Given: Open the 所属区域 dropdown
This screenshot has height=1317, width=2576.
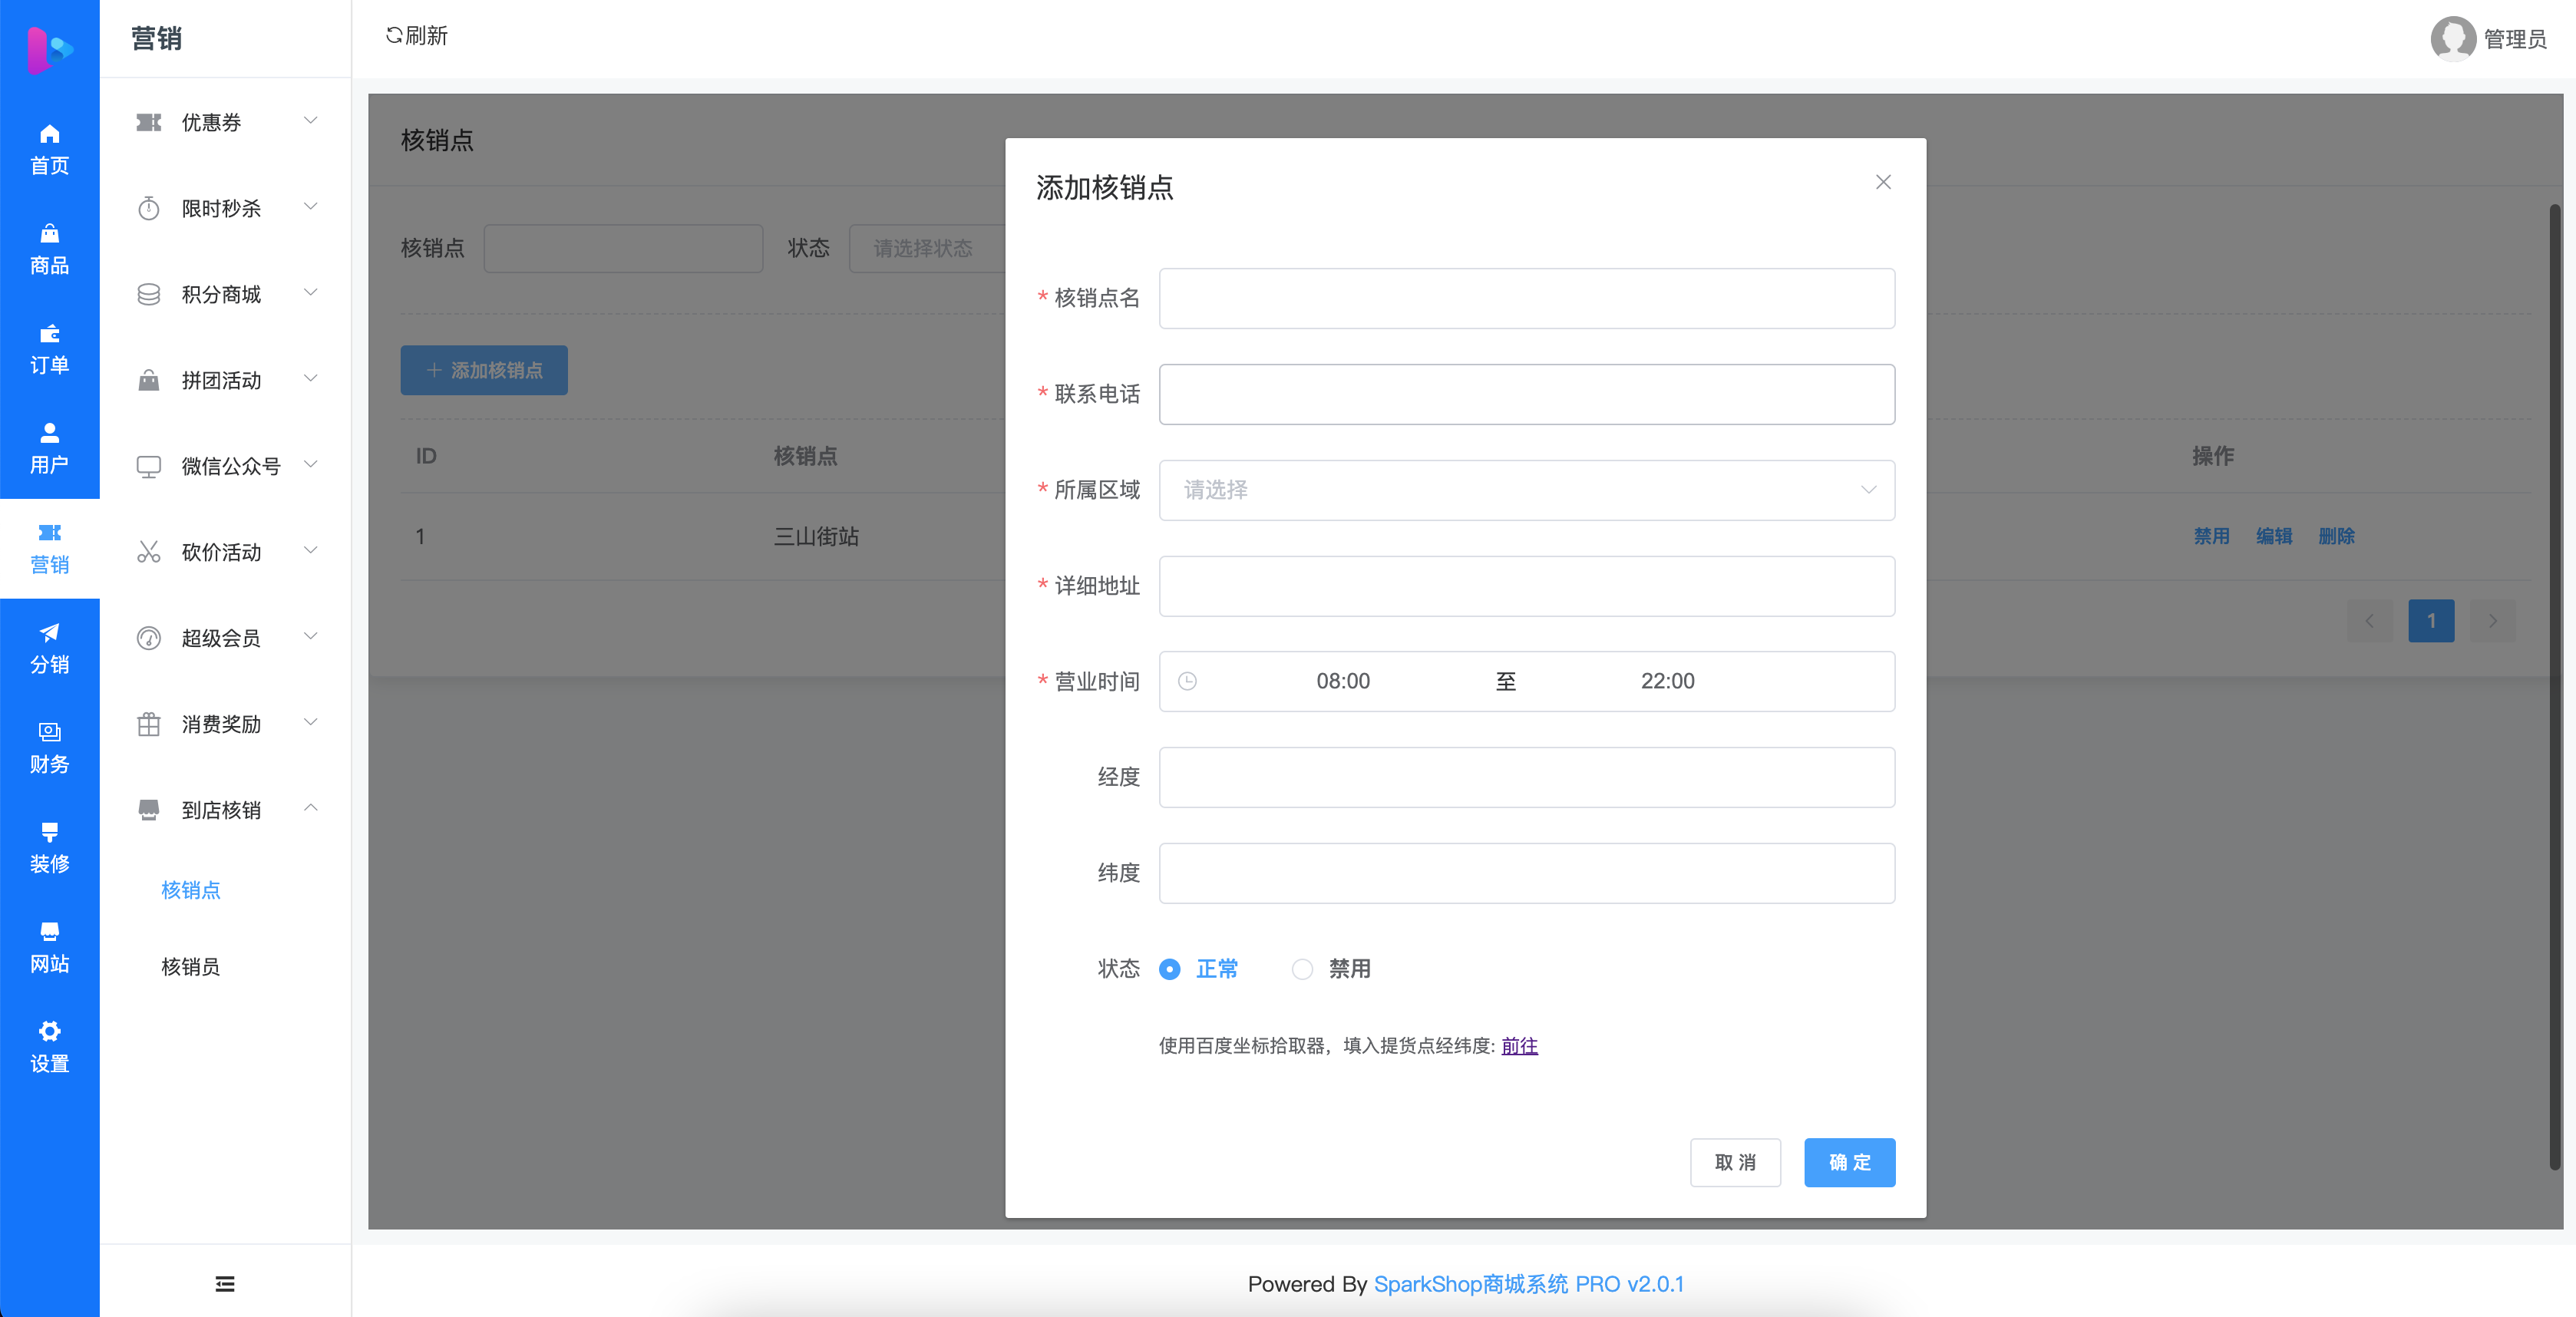Looking at the screenshot, I should pos(1527,490).
